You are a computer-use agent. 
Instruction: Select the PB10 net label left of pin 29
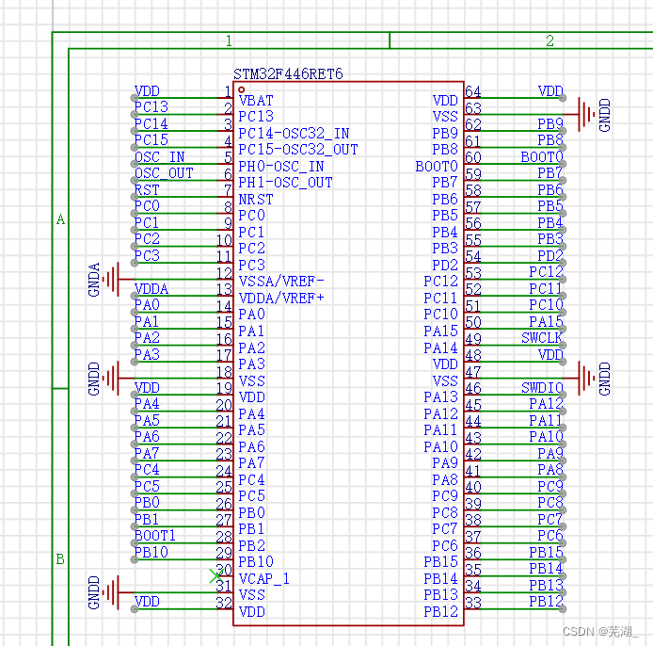pyautogui.click(x=151, y=552)
